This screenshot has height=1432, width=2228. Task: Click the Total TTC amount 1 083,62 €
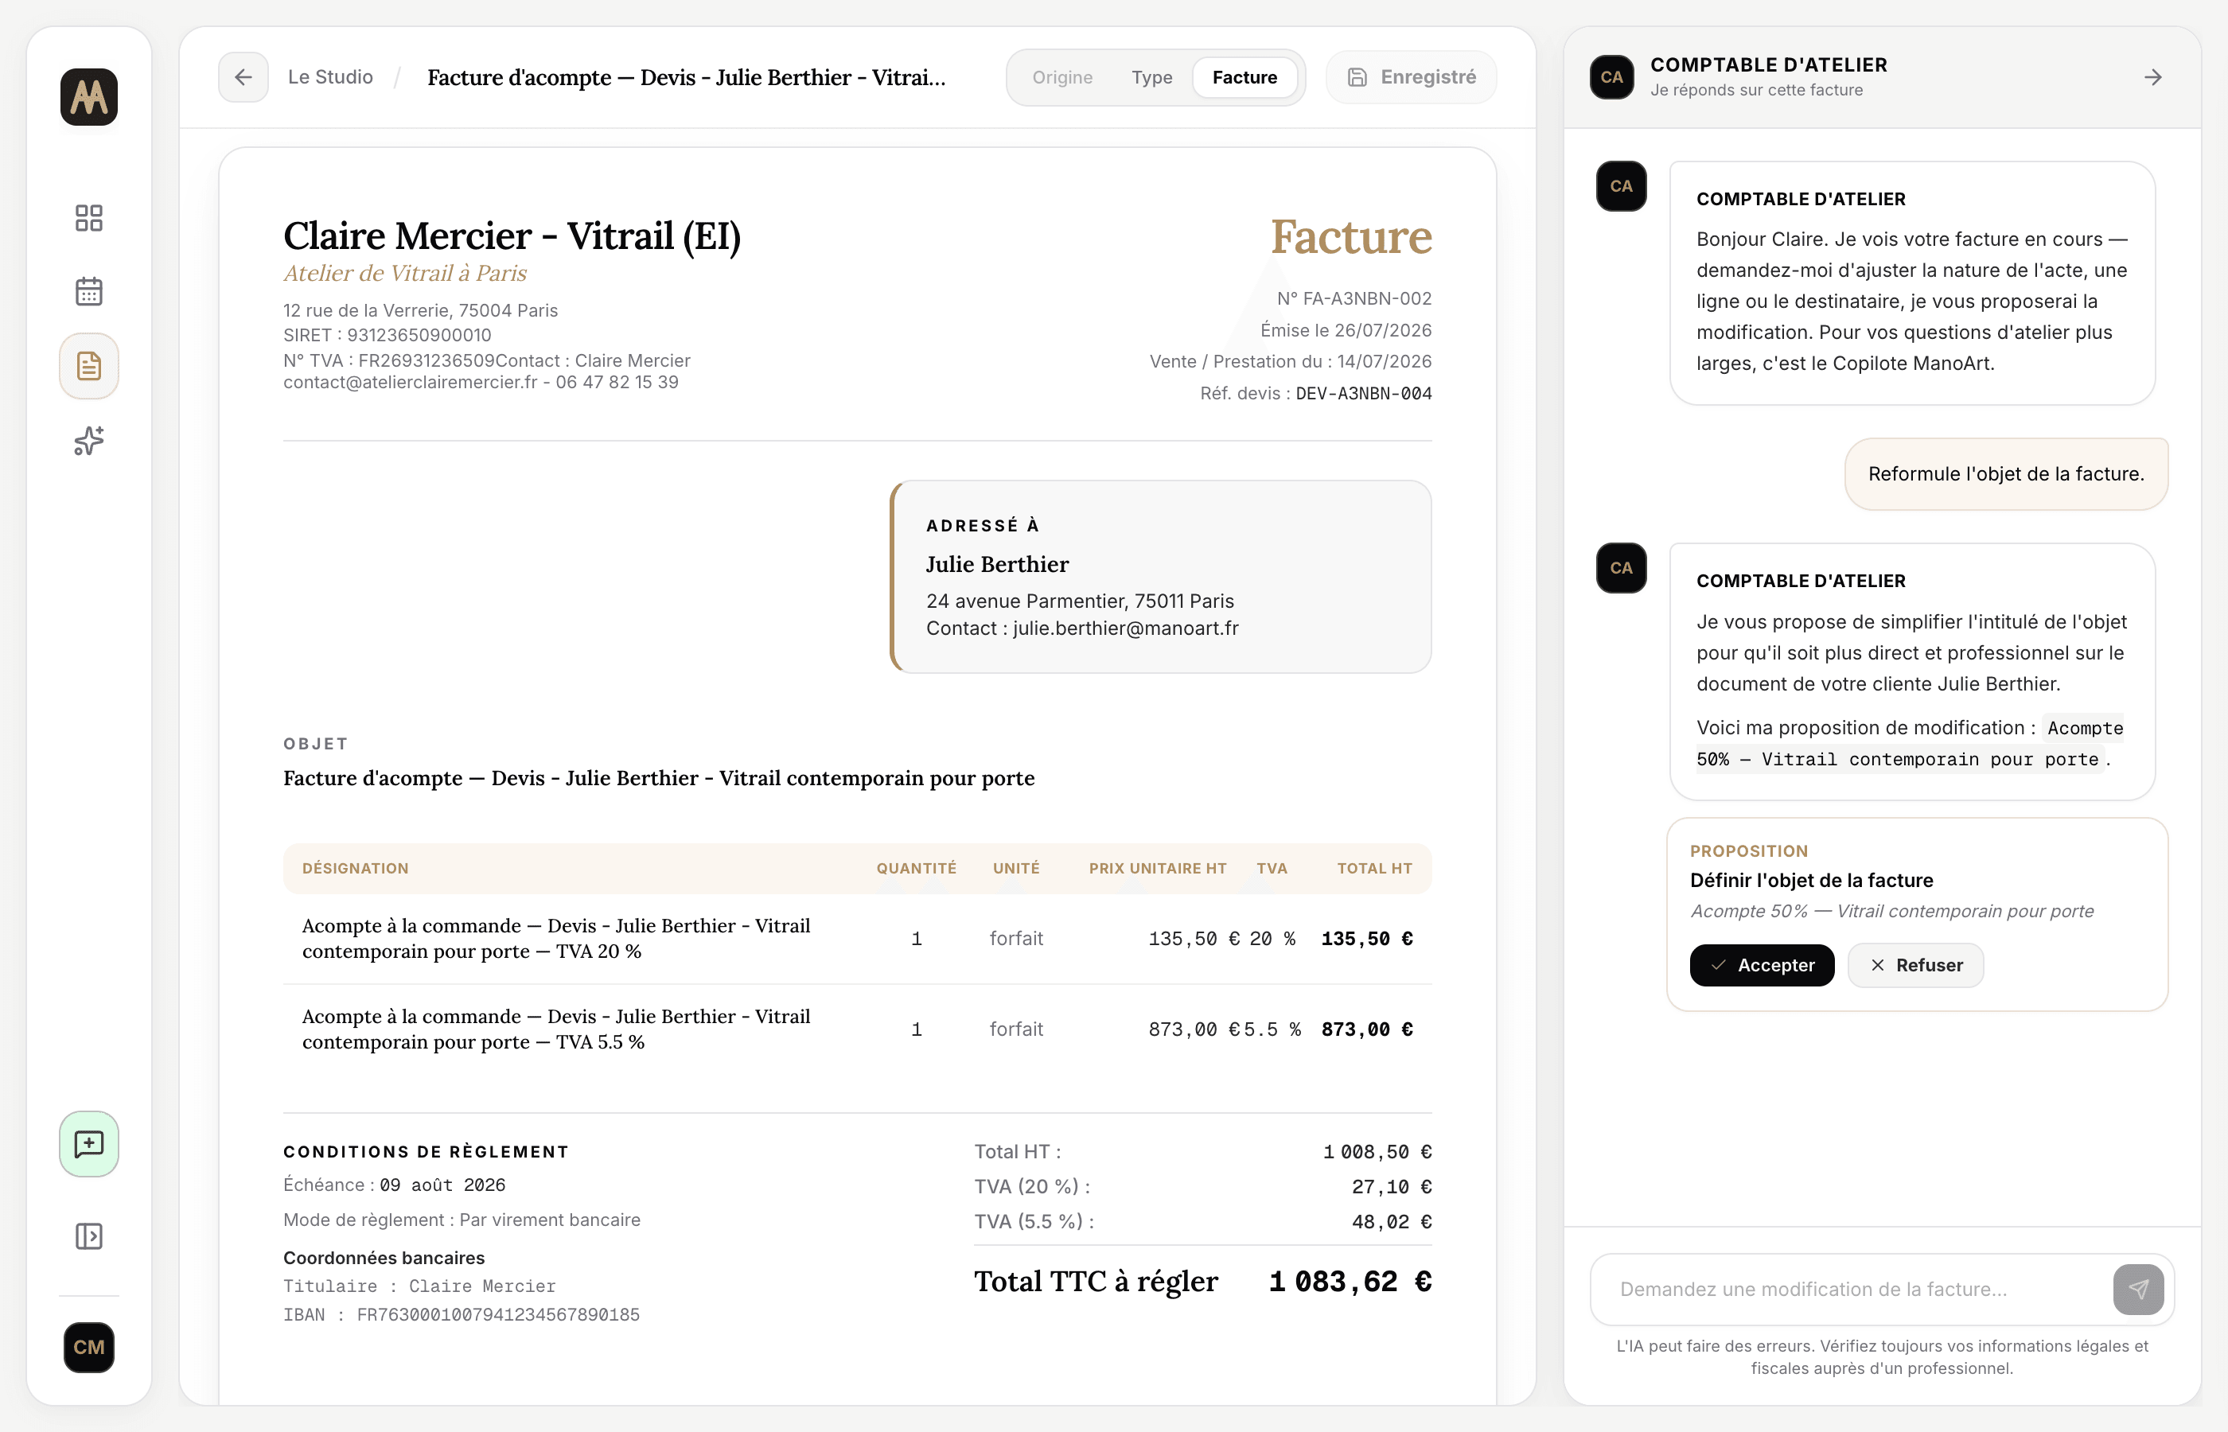1350,1282
